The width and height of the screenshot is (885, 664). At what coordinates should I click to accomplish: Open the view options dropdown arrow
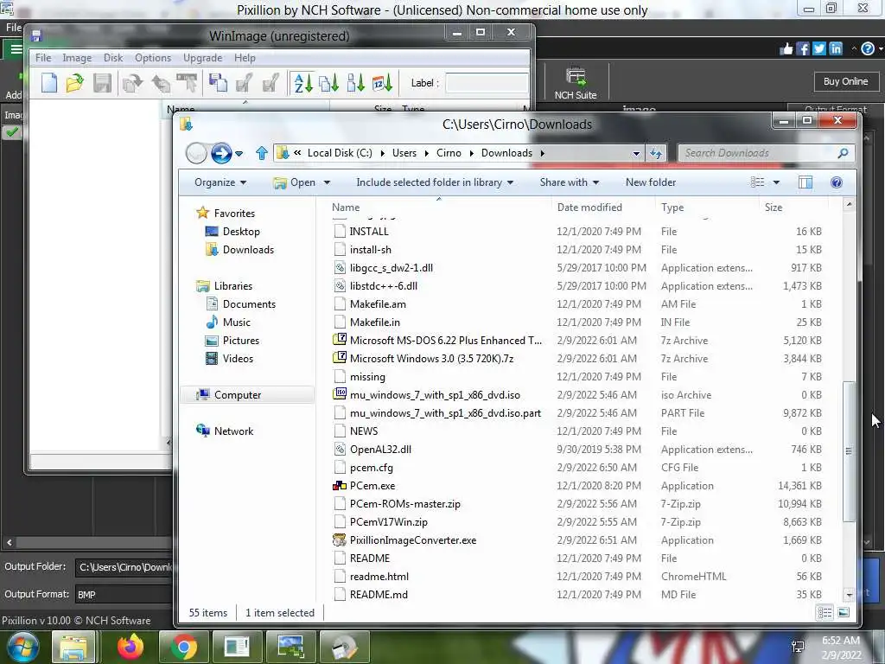pos(776,182)
